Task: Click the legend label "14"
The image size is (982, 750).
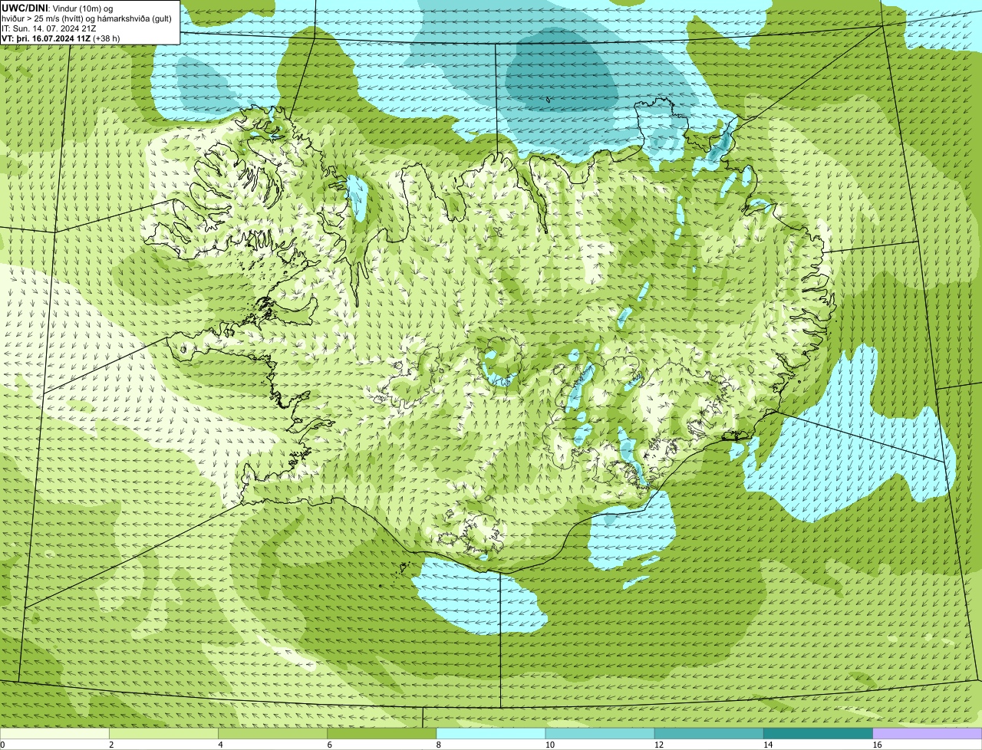Action: coord(767,745)
